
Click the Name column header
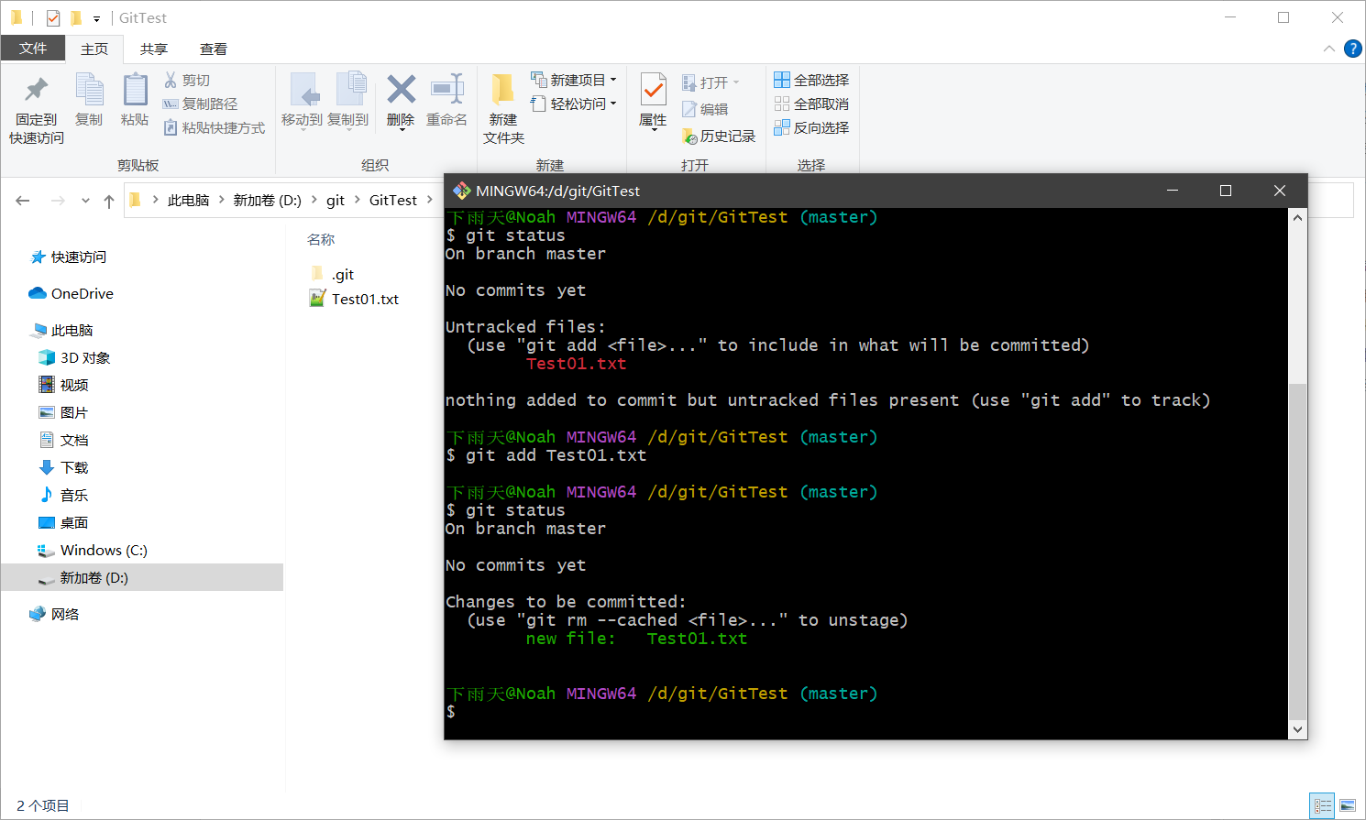pos(321,239)
